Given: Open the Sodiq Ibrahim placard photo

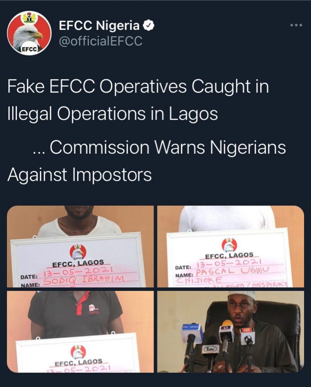Looking at the screenshot, I should tap(80, 246).
